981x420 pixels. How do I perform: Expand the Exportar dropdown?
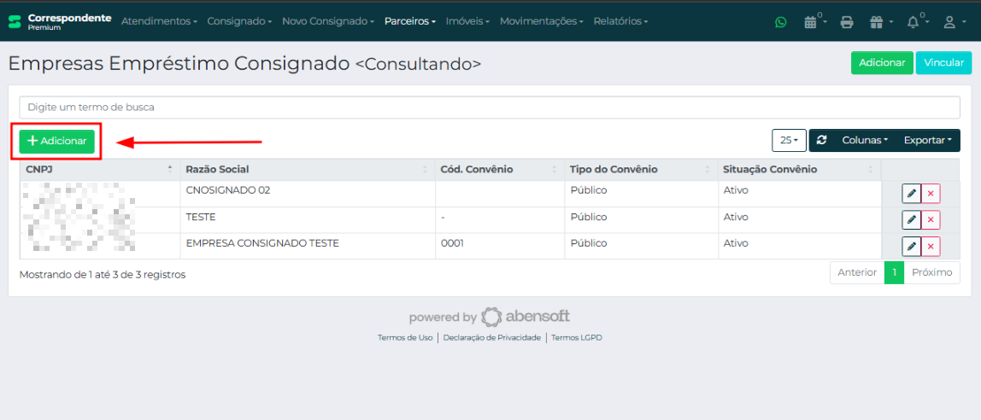pyautogui.click(x=927, y=140)
